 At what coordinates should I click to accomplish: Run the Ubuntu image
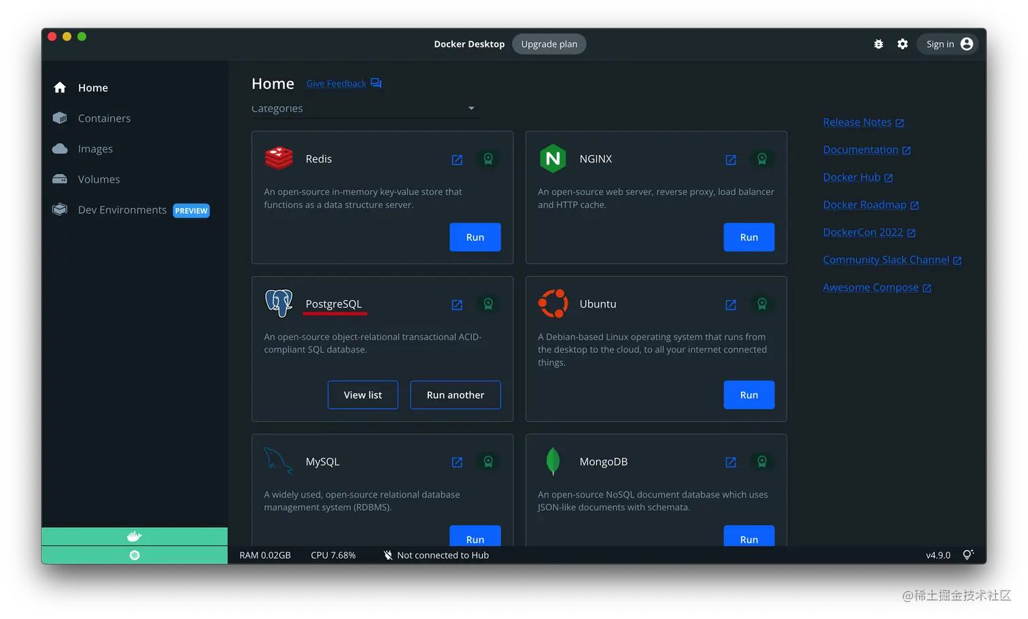pos(749,395)
